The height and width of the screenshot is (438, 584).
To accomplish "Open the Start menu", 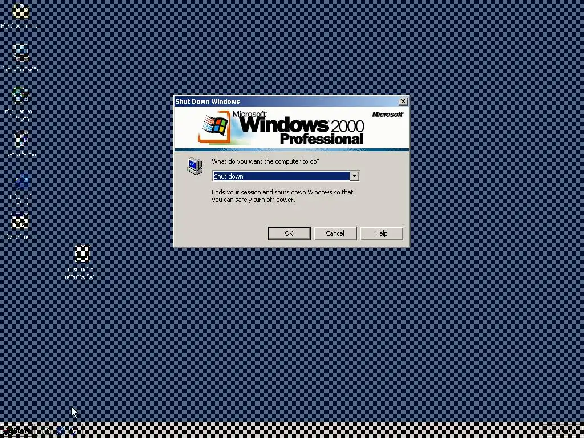I will pyautogui.click(x=17, y=431).
